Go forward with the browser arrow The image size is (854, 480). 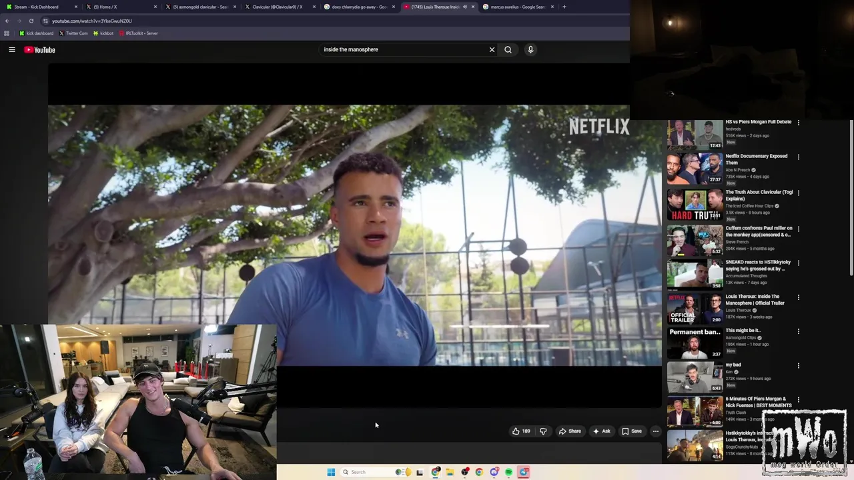pos(19,21)
